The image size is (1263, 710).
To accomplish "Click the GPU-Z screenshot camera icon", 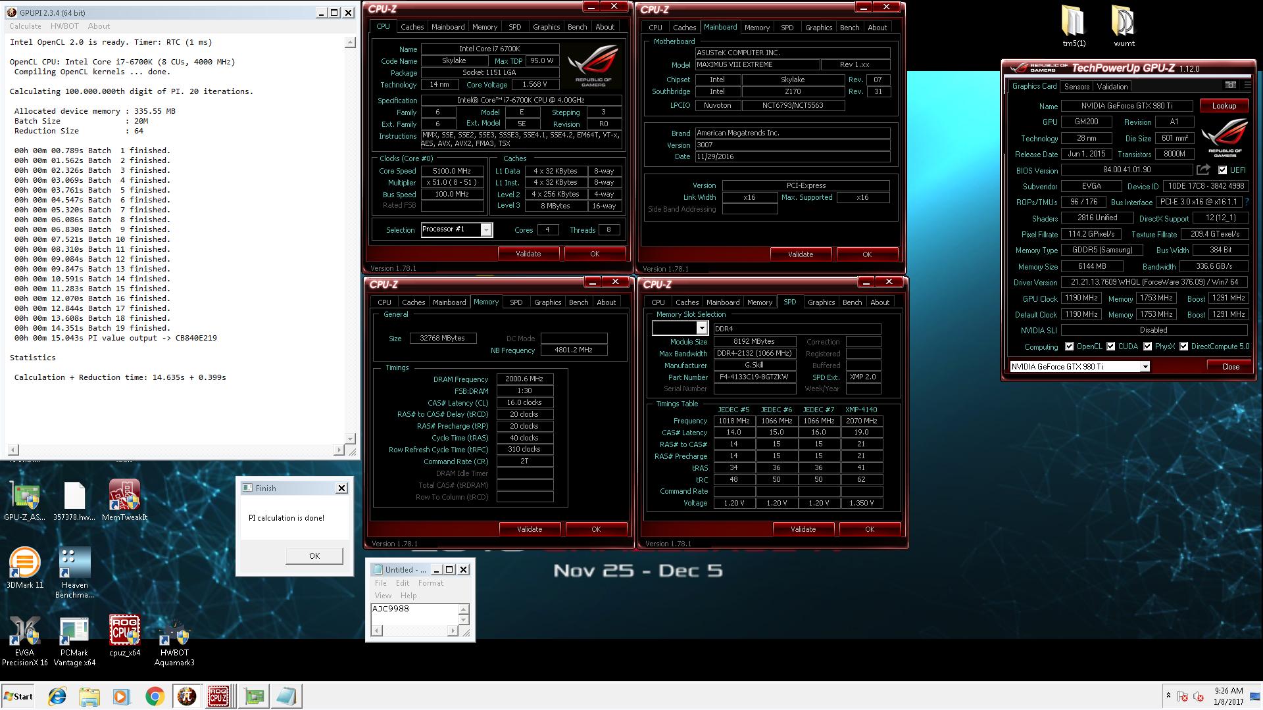I will [1230, 85].
